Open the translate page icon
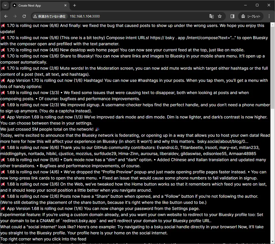The image size is (275, 244). 212,16
